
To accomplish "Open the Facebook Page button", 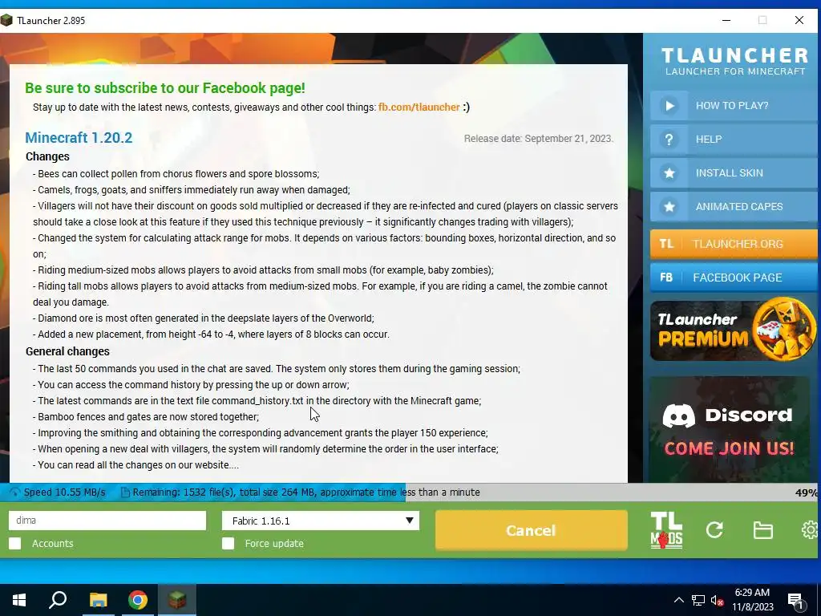I will click(x=733, y=278).
